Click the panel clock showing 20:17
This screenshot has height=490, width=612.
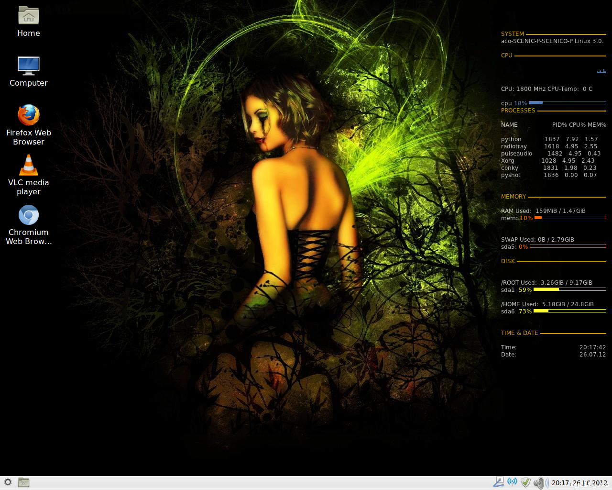[x=579, y=483]
